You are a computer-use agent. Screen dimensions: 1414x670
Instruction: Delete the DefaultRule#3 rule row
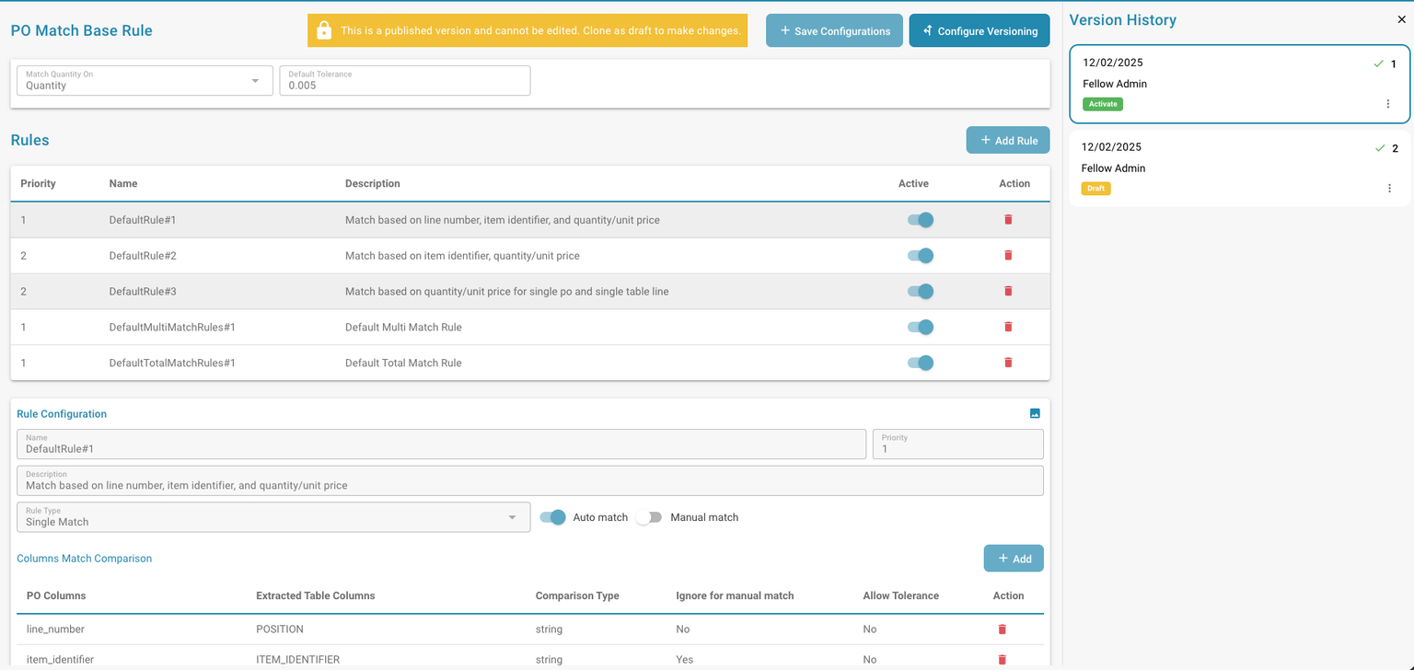click(1007, 291)
